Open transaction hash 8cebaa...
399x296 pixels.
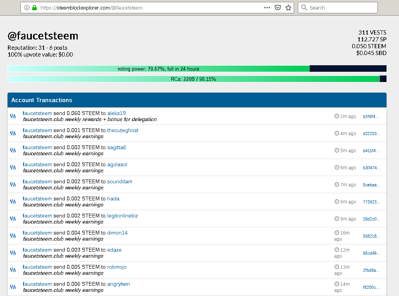tap(371, 185)
